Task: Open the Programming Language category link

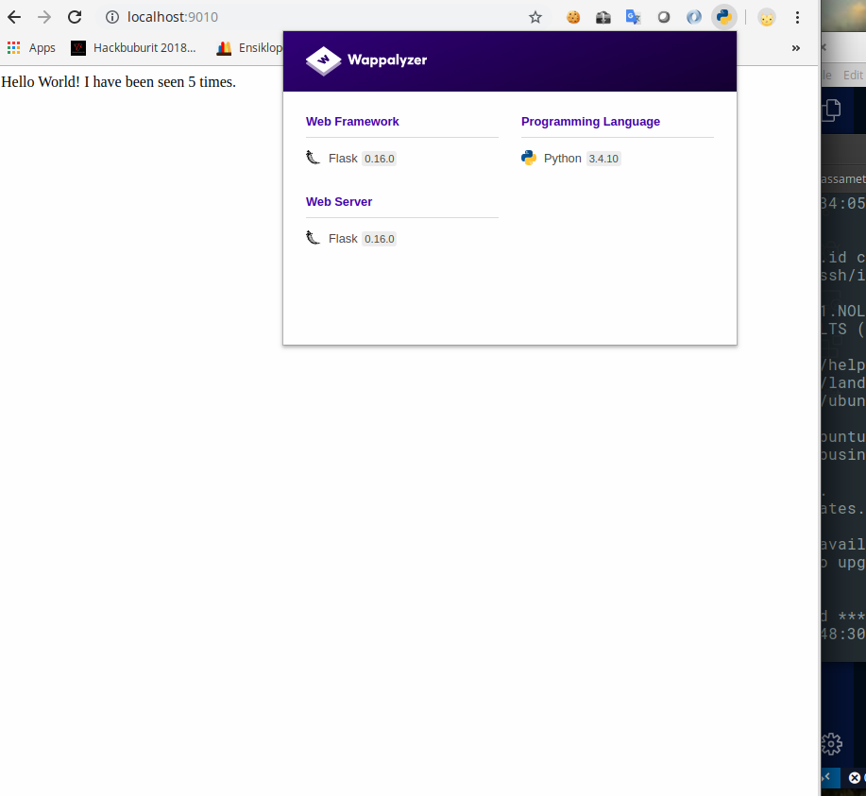Action: coord(590,122)
